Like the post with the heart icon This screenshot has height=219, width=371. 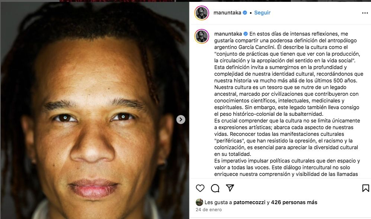point(200,188)
